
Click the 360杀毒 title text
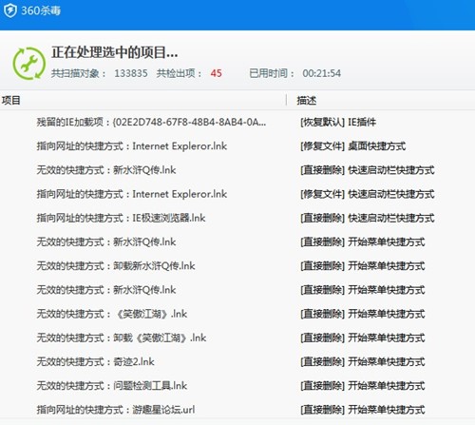tap(41, 10)
